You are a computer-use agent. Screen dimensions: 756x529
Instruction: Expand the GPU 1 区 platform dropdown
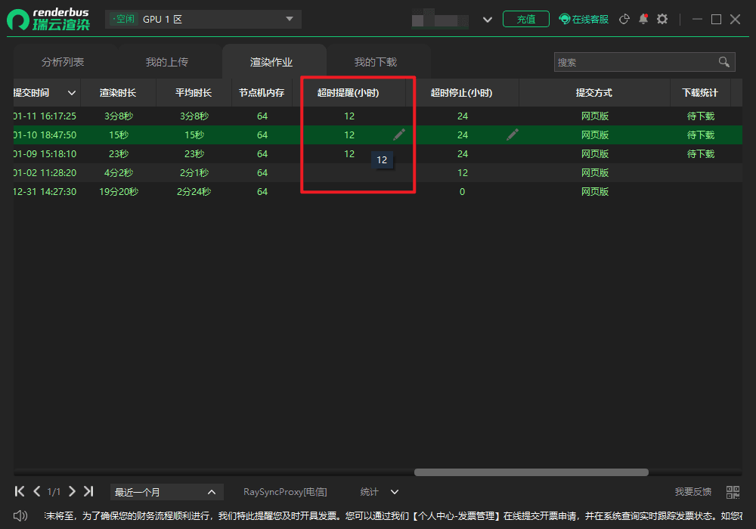click(289, 19)
